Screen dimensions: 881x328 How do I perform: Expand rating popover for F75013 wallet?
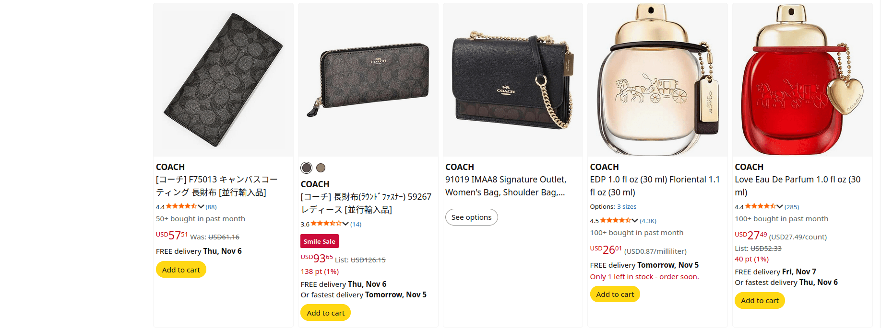(201, 206)
